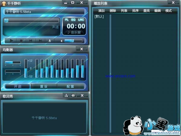
Task: Open the 删除 menu in playlist
Action: [113, 11]
